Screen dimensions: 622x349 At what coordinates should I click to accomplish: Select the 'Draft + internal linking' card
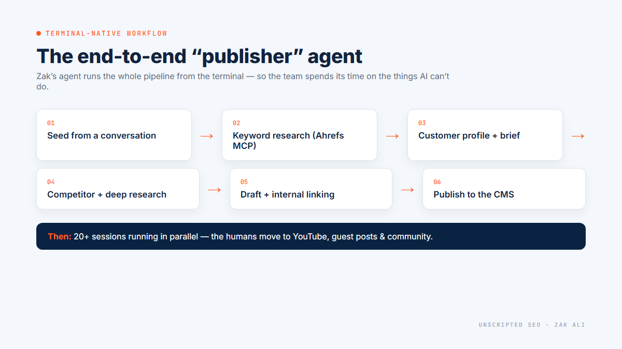click(311, 189)
